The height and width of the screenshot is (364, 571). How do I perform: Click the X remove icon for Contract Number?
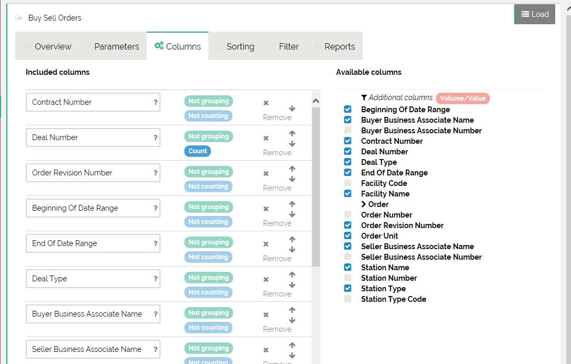pos(266,103)
